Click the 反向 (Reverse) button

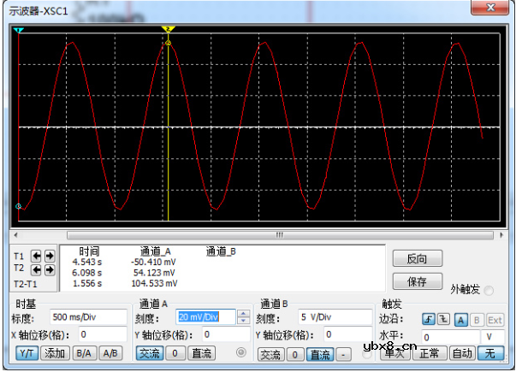click(x=417, y=258)
